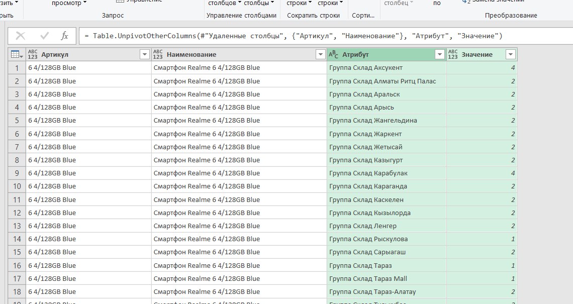This screenshot has height=304, width=573.
Task: Open filter dropdown for Атрибут column
Action: pos(440,54)
